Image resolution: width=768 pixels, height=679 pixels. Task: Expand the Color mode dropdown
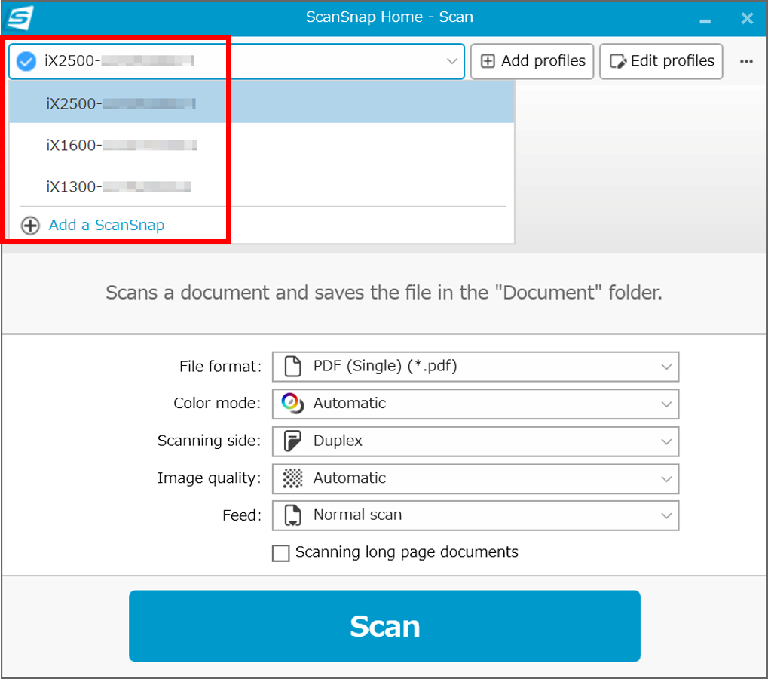coord(475,404)
